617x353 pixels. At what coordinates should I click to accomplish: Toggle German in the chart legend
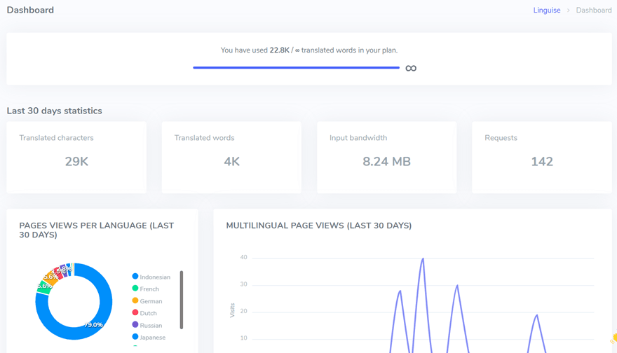pos(147,301)
